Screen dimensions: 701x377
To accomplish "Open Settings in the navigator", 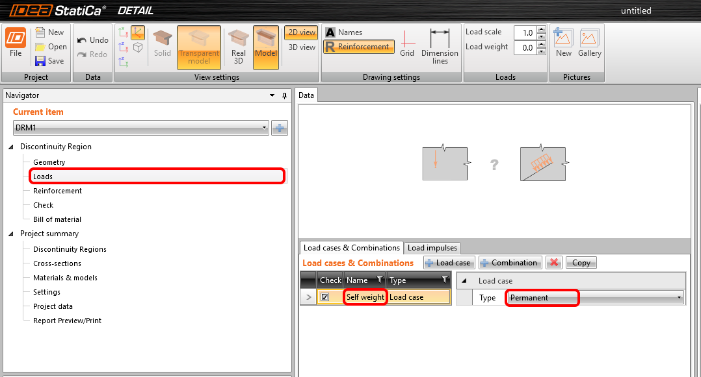I will coord(47,292).
